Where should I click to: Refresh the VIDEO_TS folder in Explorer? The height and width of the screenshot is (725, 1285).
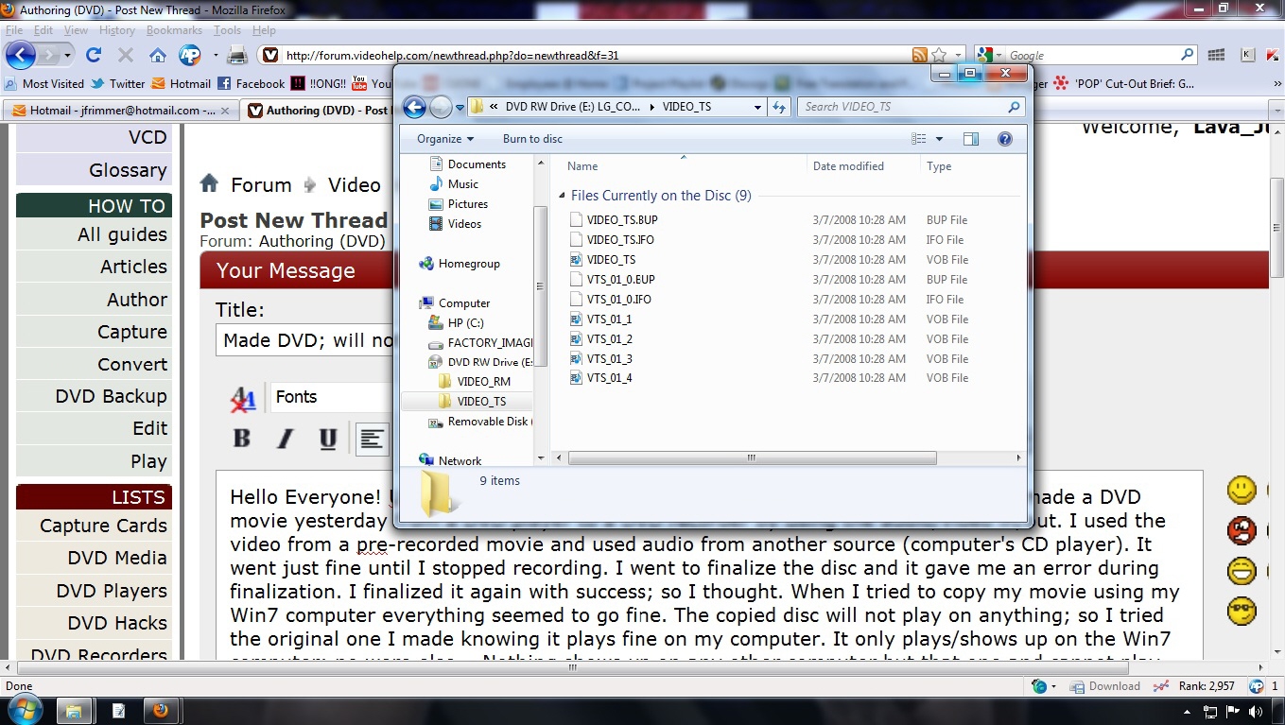click(x=779, y=107)
